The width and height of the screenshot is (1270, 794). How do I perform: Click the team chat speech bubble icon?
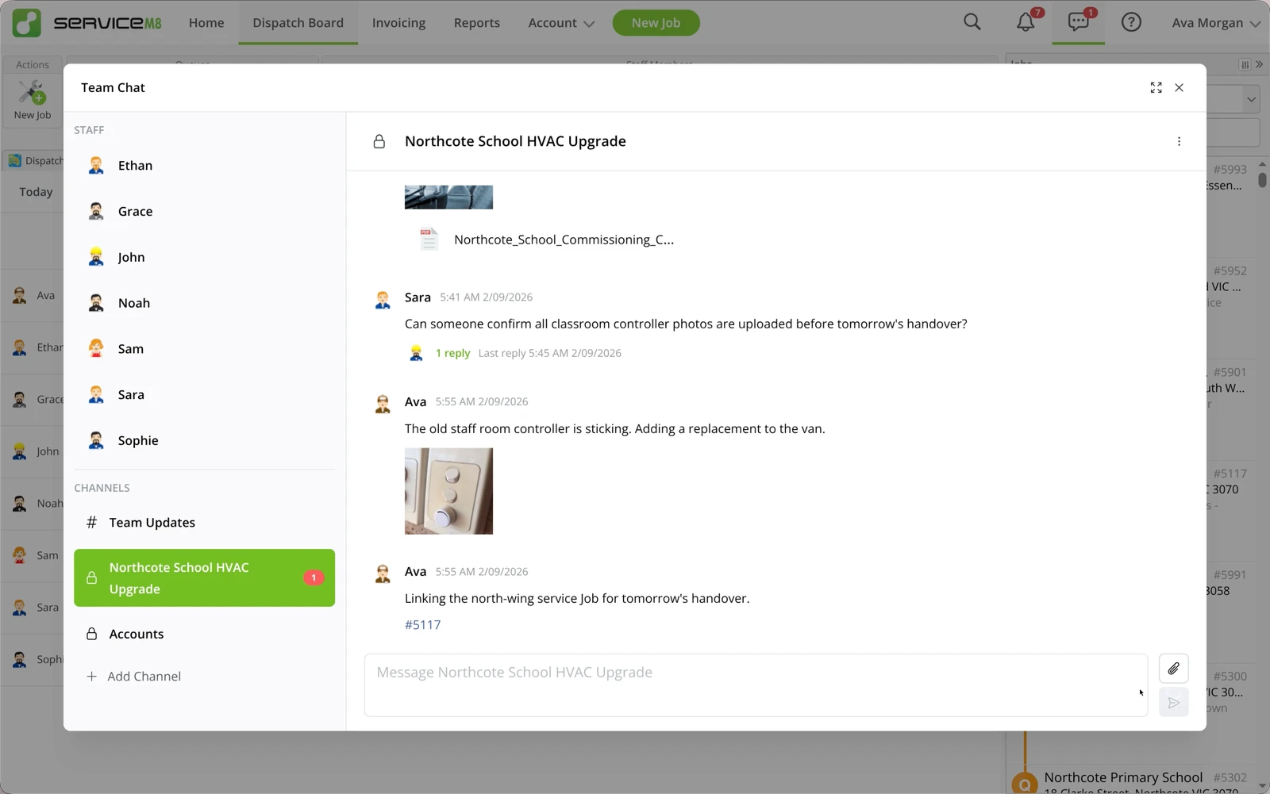(x=1078, y=22)
